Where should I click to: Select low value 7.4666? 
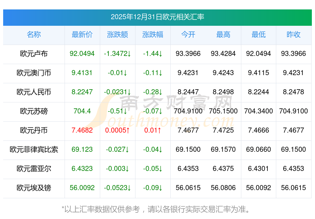(x=258, y=130)
